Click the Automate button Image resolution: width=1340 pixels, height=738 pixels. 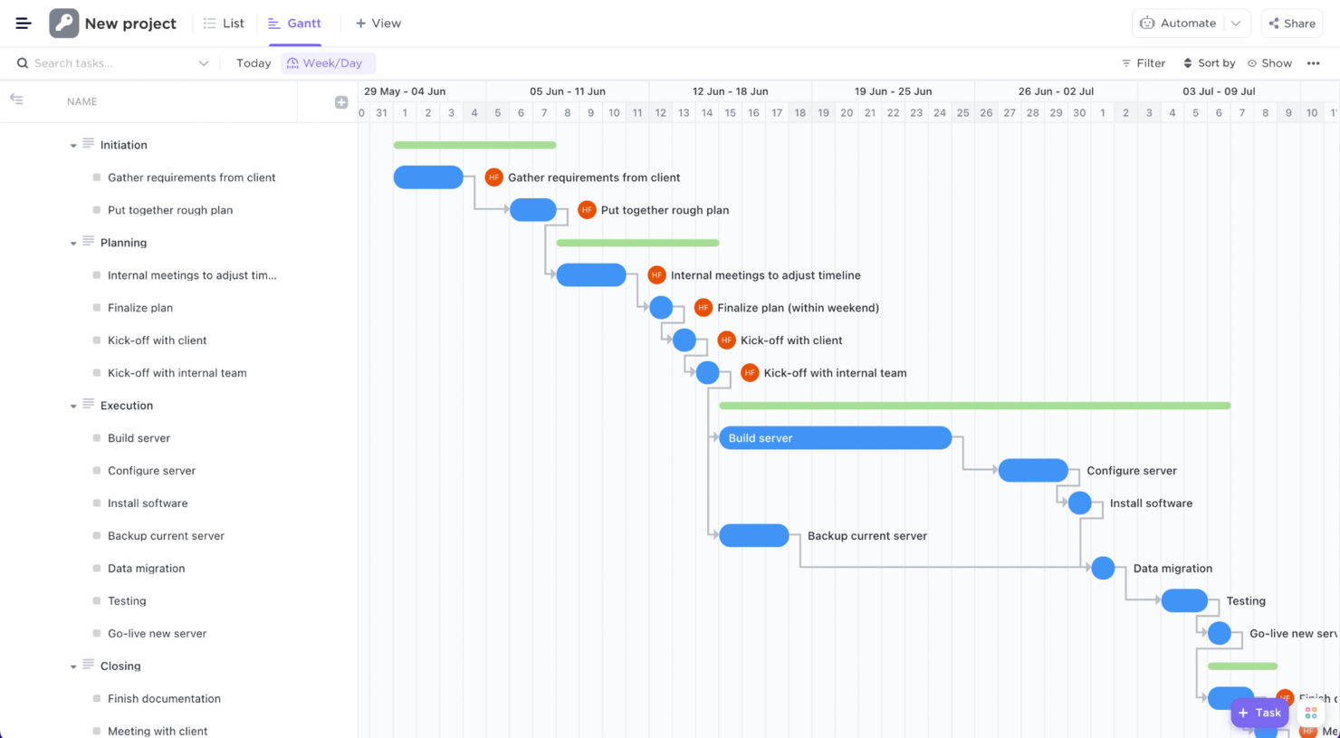pos(1179,24)
